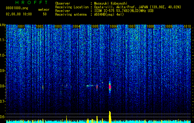Screen dimensions: 194x123
Task: Click the red meteor echo just after 1005
Action: 97,87
